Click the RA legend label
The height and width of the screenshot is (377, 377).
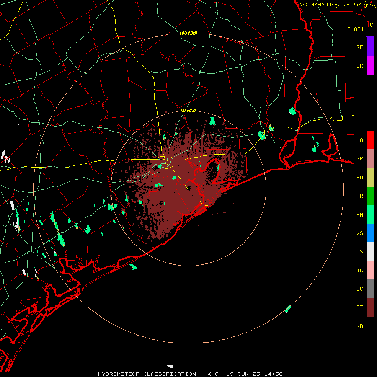tap(359, 215)
